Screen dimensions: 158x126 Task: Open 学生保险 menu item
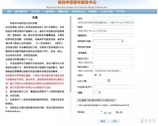tap(35, 12)
